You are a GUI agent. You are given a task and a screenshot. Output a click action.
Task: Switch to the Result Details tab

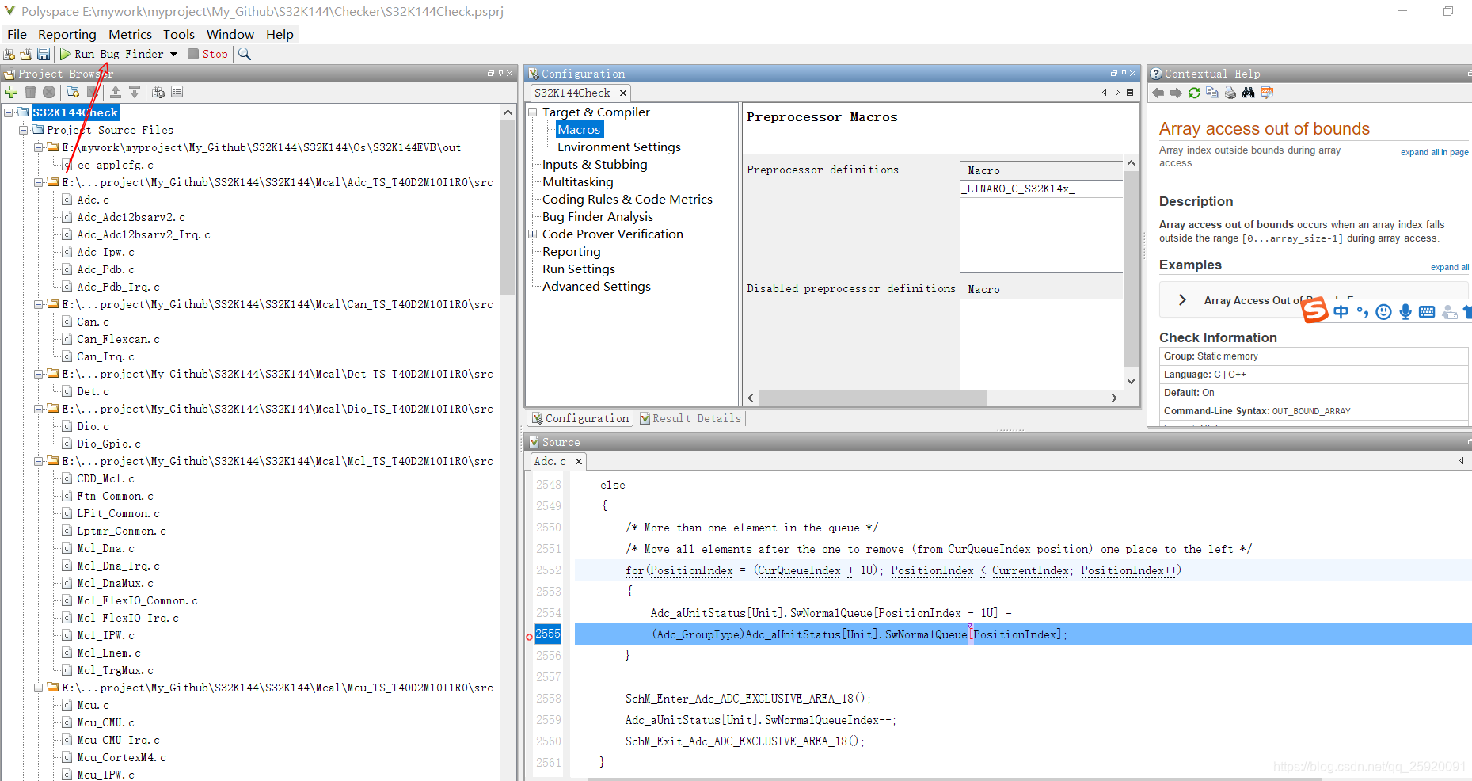(x=690, y=418)
